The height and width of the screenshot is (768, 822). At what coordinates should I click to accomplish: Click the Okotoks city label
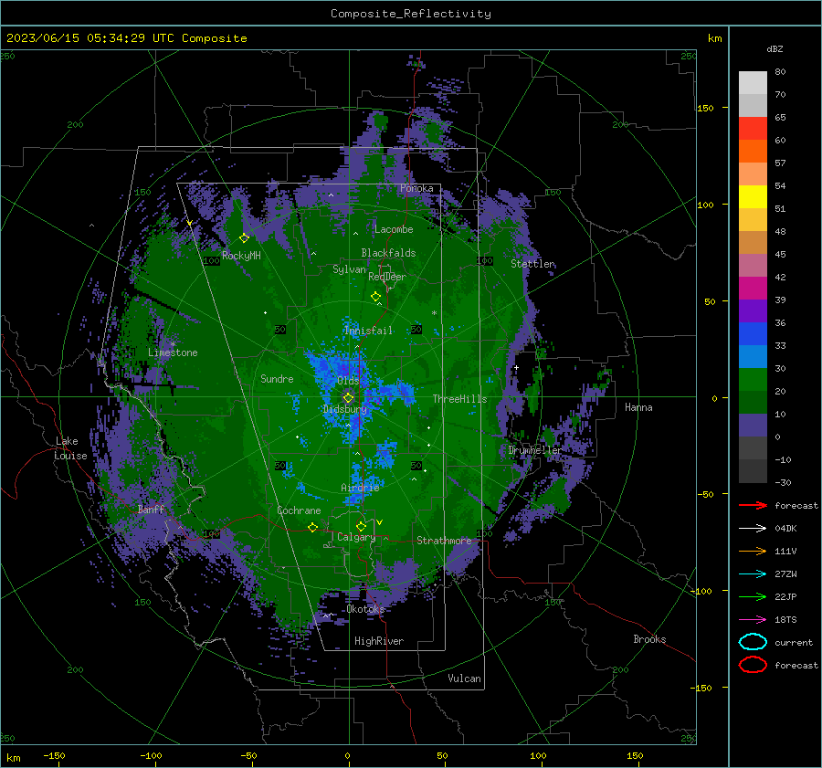[366, 609]
